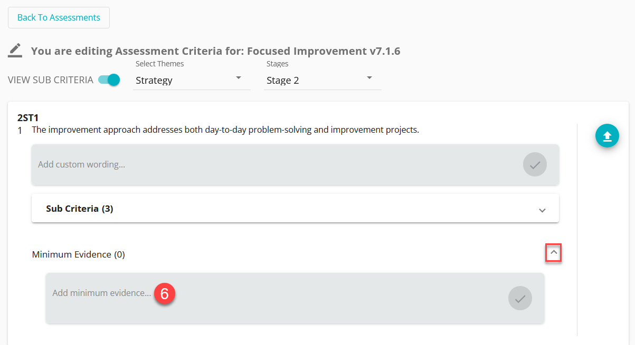Screen dimensions: 635x345
Task: Click the Strategy dropdown arrow icon
Action: coord(239,78)
